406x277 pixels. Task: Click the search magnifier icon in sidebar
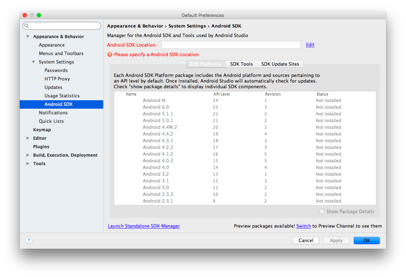point(27,26)
